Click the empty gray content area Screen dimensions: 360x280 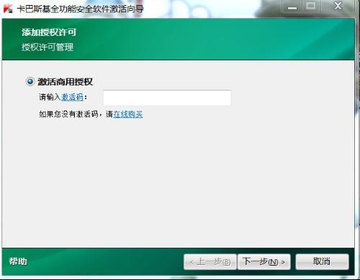tap(178, 182)
